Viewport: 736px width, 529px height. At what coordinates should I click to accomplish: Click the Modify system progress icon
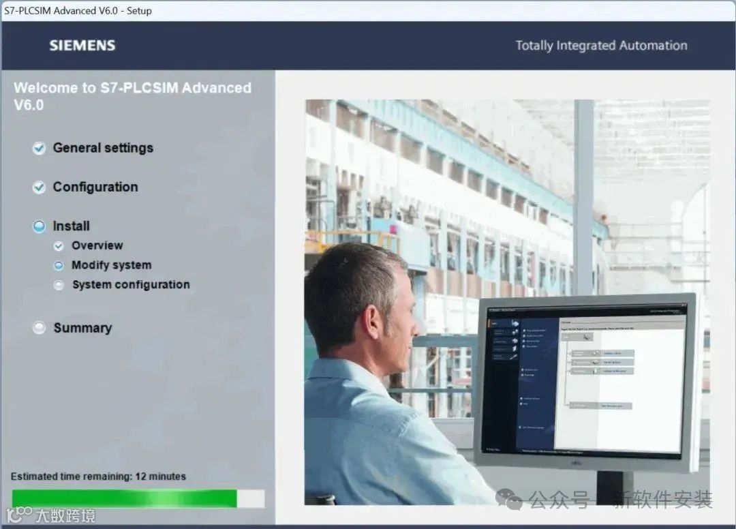tap(59, 266)
